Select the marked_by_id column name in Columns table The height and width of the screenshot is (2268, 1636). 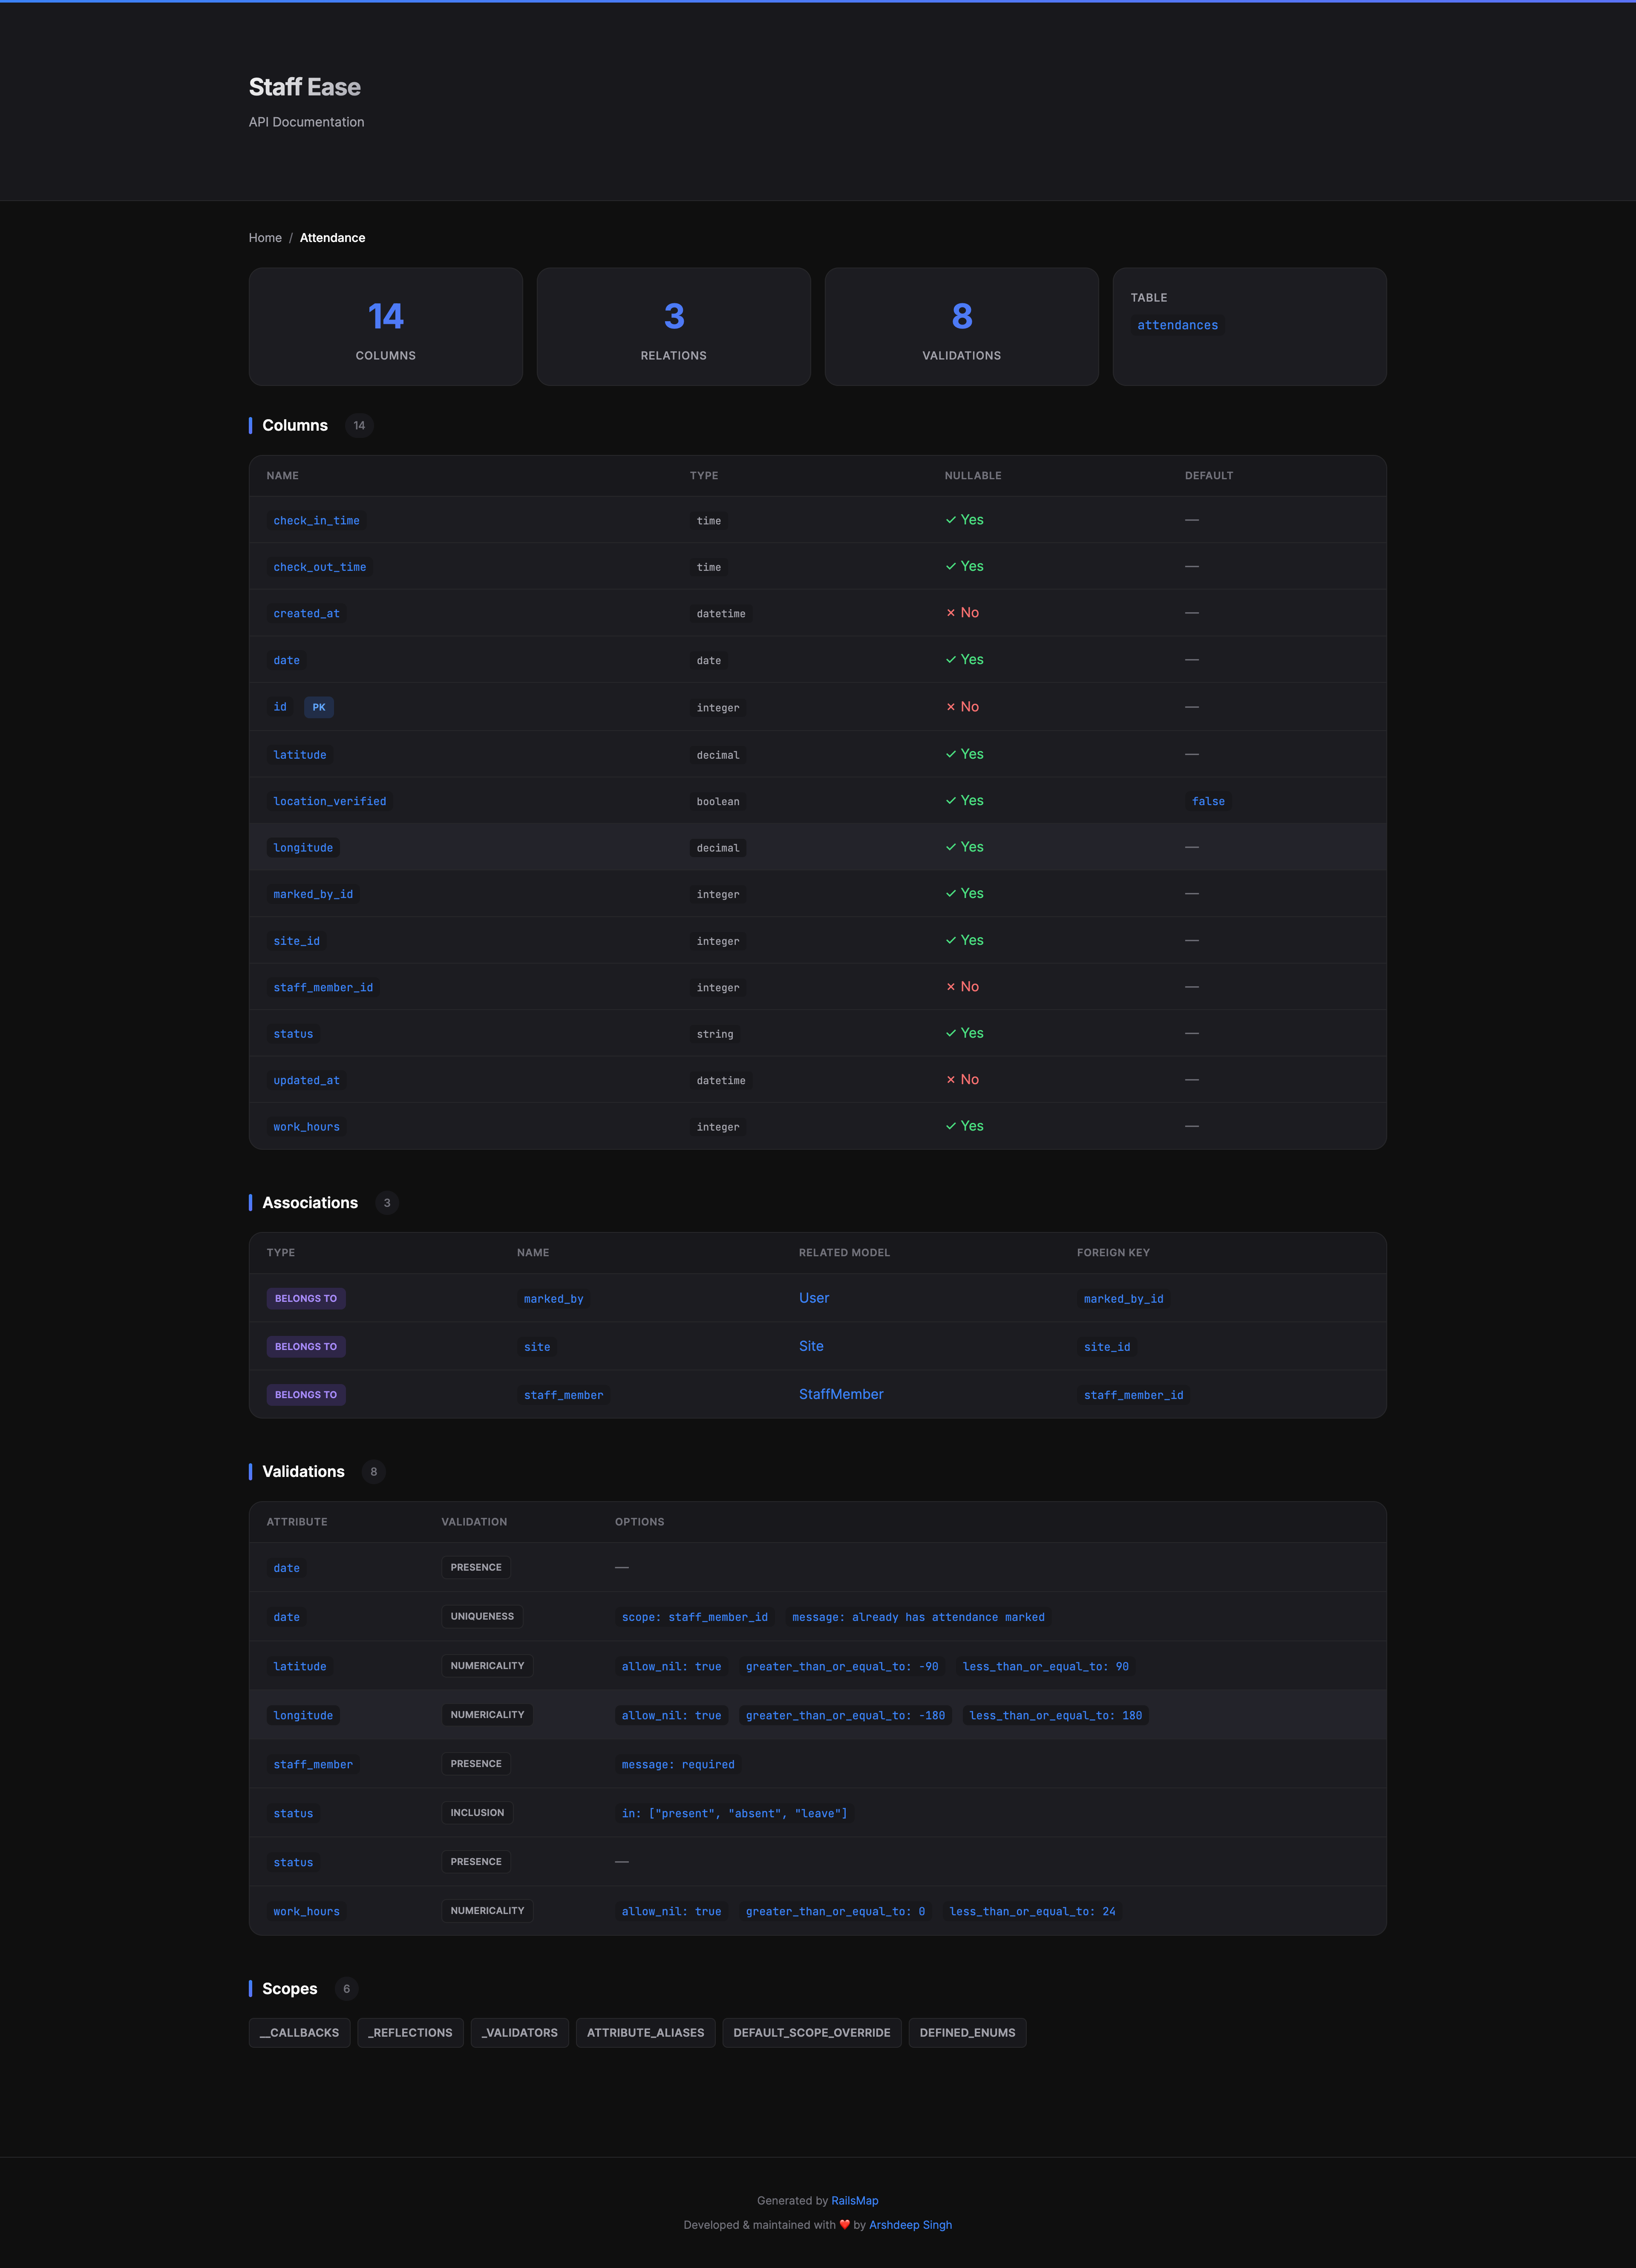(313, 894)
